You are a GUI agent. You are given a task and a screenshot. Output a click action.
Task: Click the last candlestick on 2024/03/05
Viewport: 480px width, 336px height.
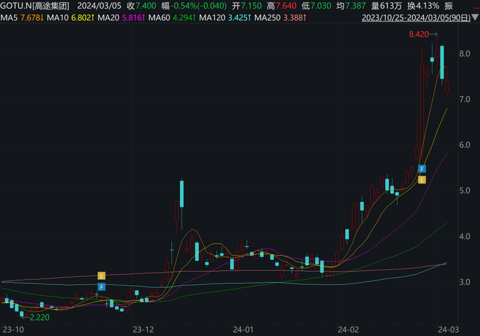click(447, 86)
